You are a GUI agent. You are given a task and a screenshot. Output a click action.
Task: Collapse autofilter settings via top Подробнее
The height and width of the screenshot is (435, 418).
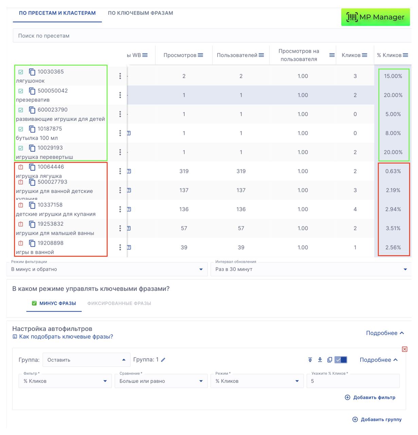[385, 333]
